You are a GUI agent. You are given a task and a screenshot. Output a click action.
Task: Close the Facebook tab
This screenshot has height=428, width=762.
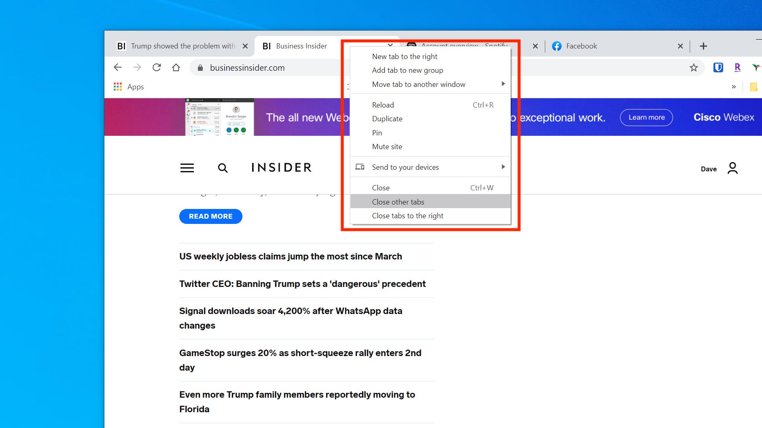coord(680,46)
